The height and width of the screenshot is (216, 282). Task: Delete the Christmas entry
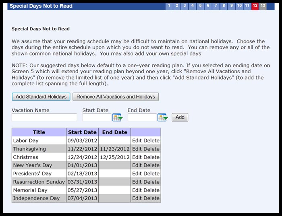pos(151,157)
